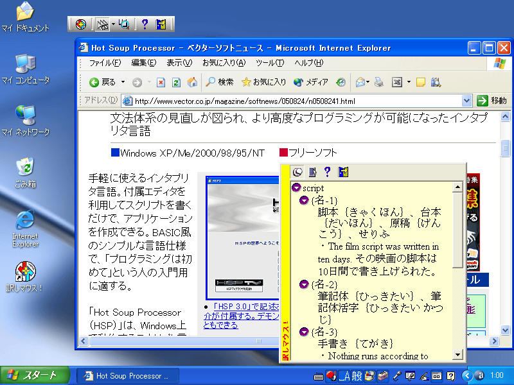Click the screen capture lookup icon on floating toolbar

point(124,24)
